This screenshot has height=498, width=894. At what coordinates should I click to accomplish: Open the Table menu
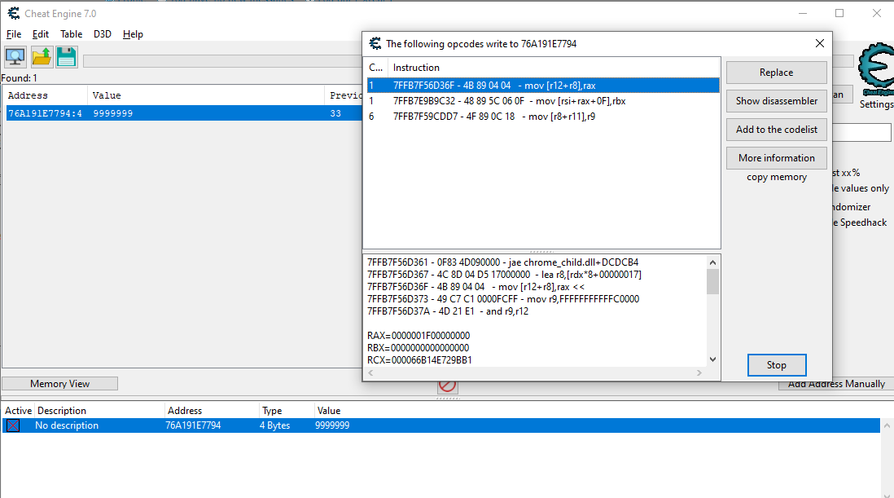coord(71,34)
